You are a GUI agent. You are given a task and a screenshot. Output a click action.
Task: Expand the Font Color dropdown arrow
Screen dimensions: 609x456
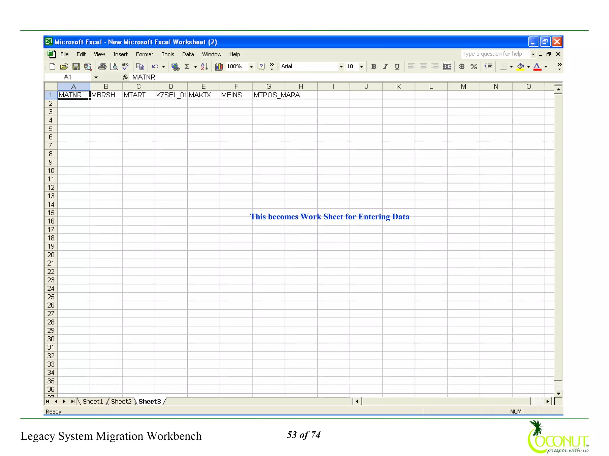[x=546, y=67]
